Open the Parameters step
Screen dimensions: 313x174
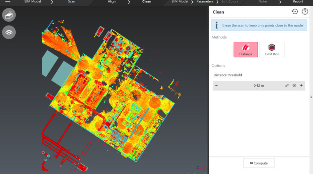coord(205,2)
